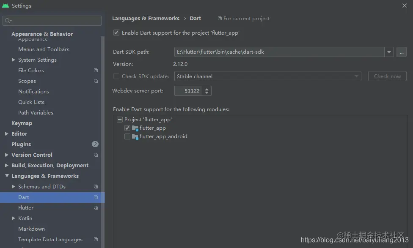Click the Plugins update count badge
Screen dimensions: 413x248
[95, 144]
